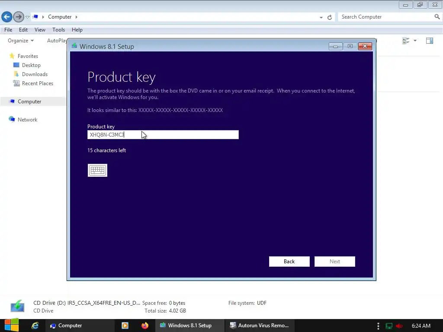Launch Internet Explorer from the taskbar
The height and width of the screenshot is (332, 443).
(35, 326)
